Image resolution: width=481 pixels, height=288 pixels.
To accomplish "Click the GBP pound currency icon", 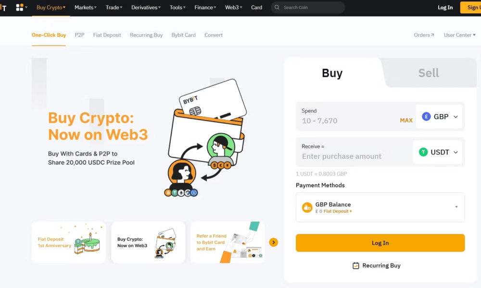I will (426, 117).
